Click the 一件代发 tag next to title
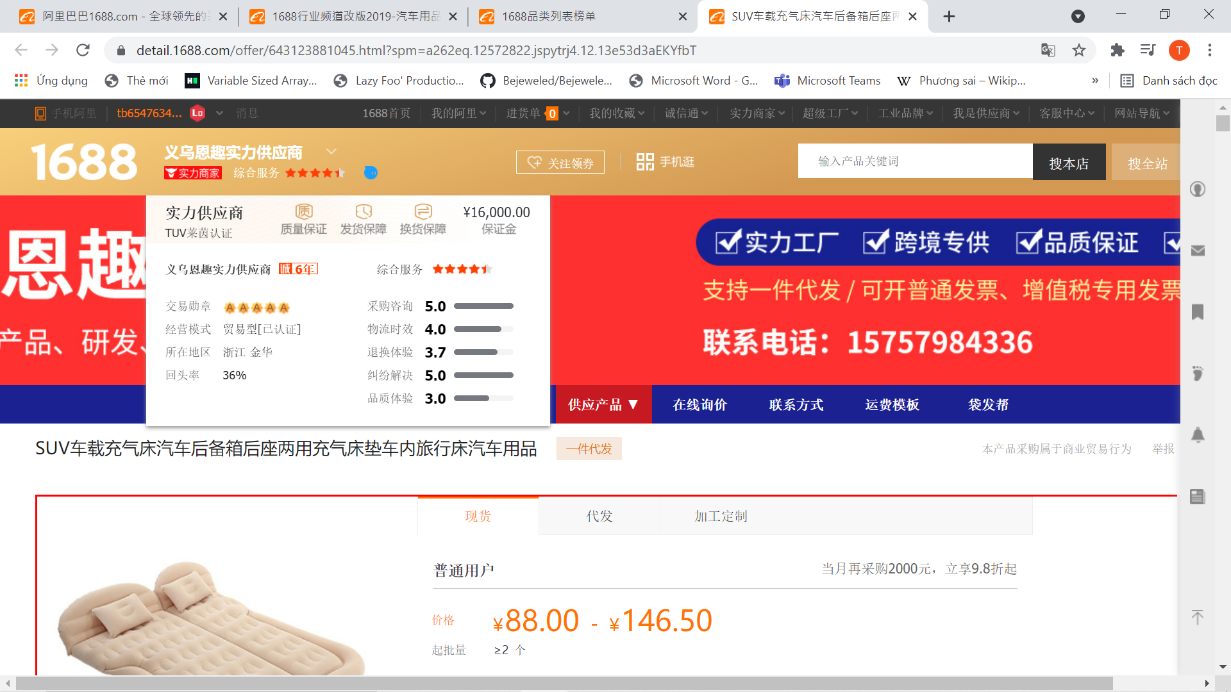 click(x=589, y=449)
